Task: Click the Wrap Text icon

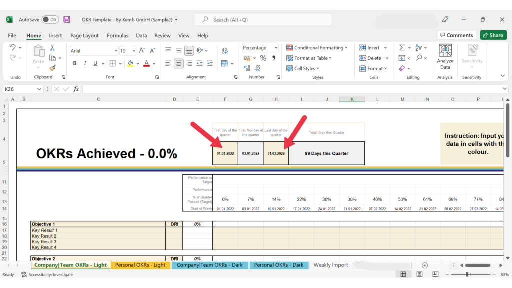Action: [x=225, y=50]
